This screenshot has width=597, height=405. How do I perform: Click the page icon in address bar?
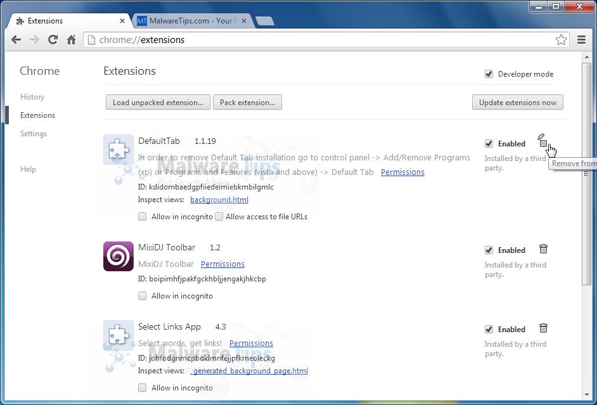point(91,39)
